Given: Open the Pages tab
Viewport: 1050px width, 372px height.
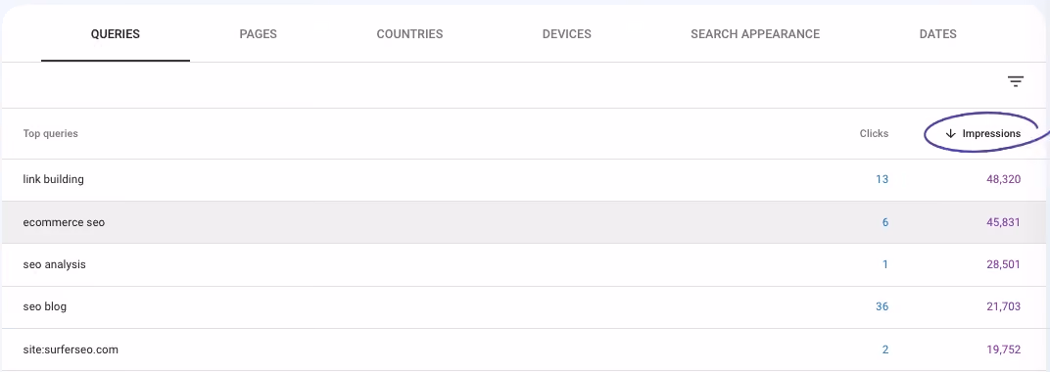Looking at the screenshot, I should (x=258, y=34).
